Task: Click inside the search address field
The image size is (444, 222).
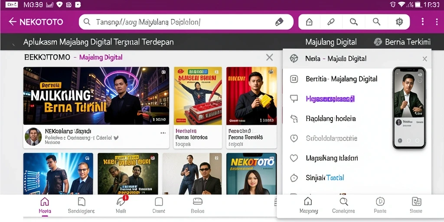Action: click(x=186, y=22)
